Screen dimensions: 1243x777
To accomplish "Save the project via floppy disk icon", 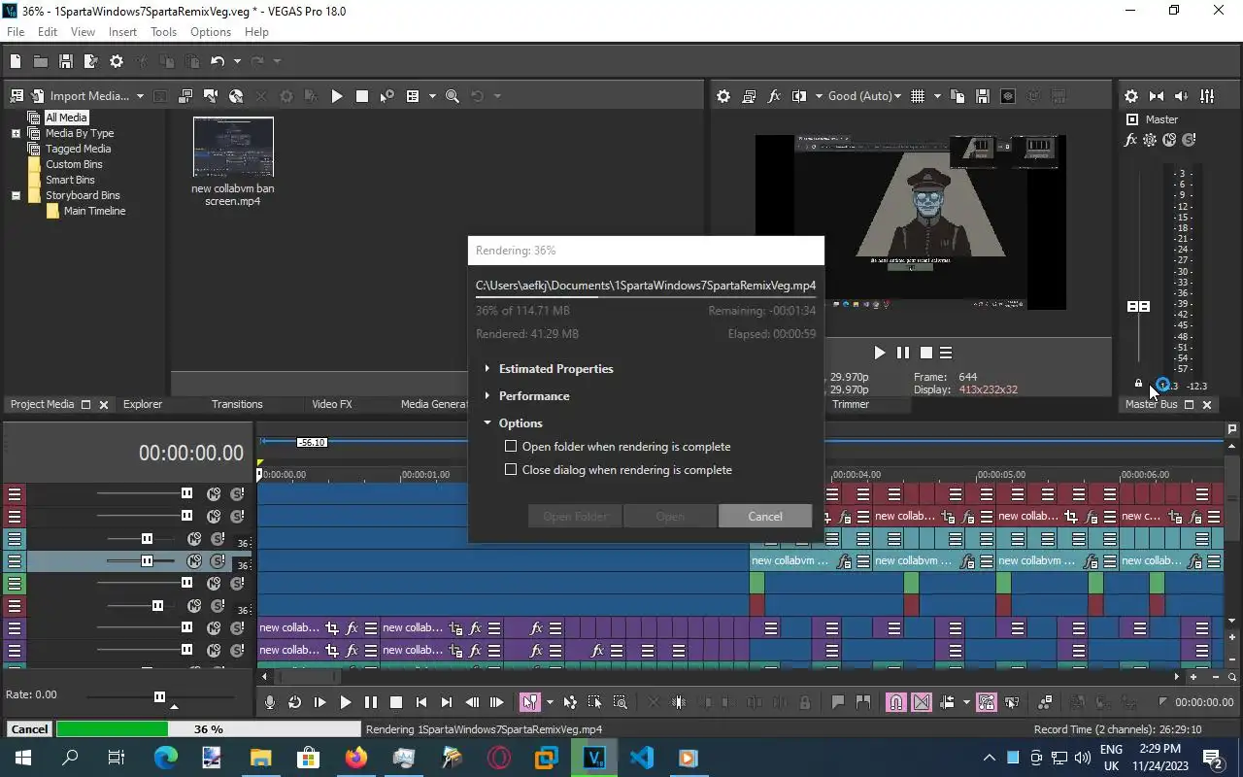I will (x=66, y=61).
